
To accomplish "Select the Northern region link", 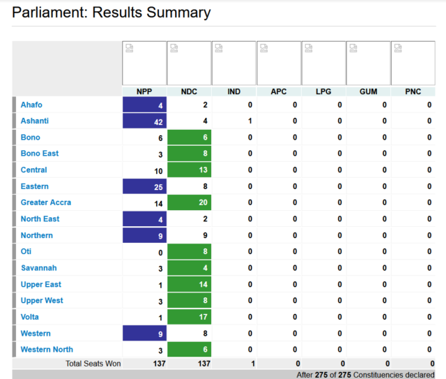I will click(37, 235).
